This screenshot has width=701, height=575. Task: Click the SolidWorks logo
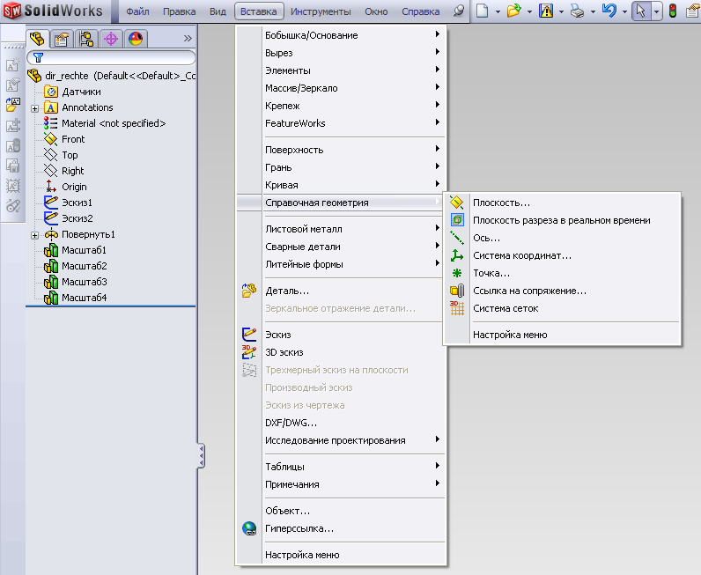coord(53,11)
